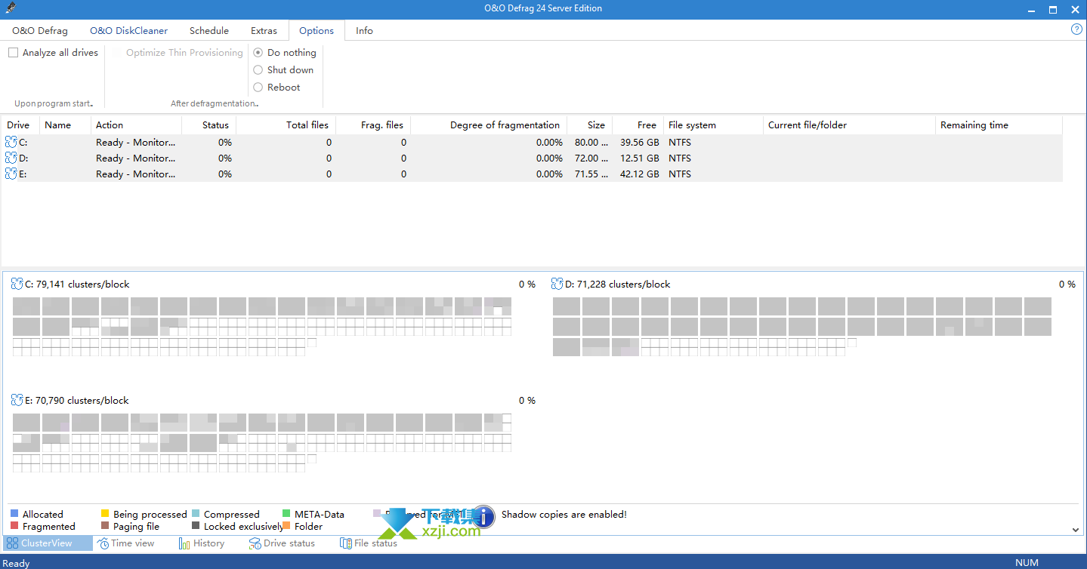Viewport: 1087px width, 569px height.
Task: Sort by the Action column header
Action: click(x=136, y=125)
